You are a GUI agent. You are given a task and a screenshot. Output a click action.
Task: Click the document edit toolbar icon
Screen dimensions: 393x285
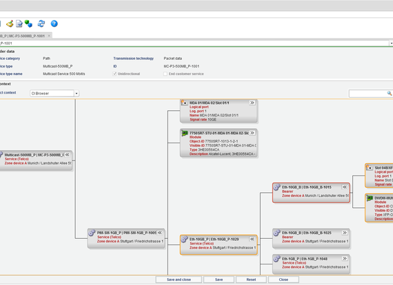19,24
